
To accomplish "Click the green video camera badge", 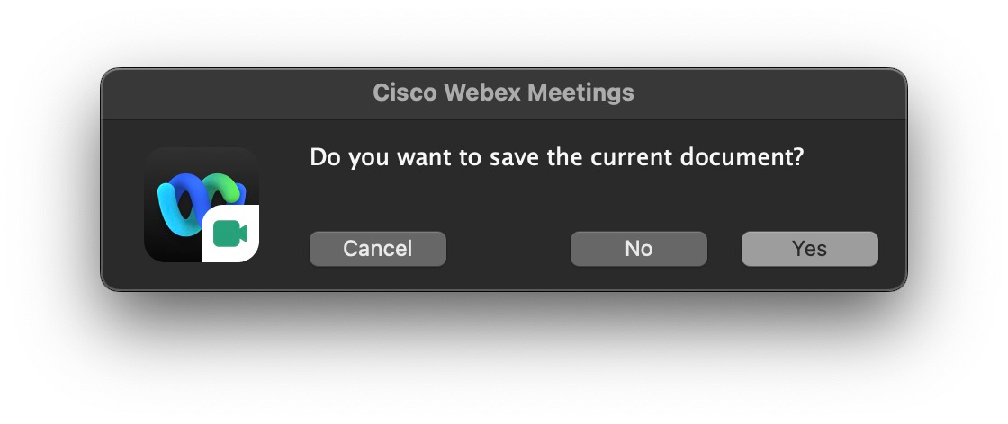I will click(x=230, y=234).
